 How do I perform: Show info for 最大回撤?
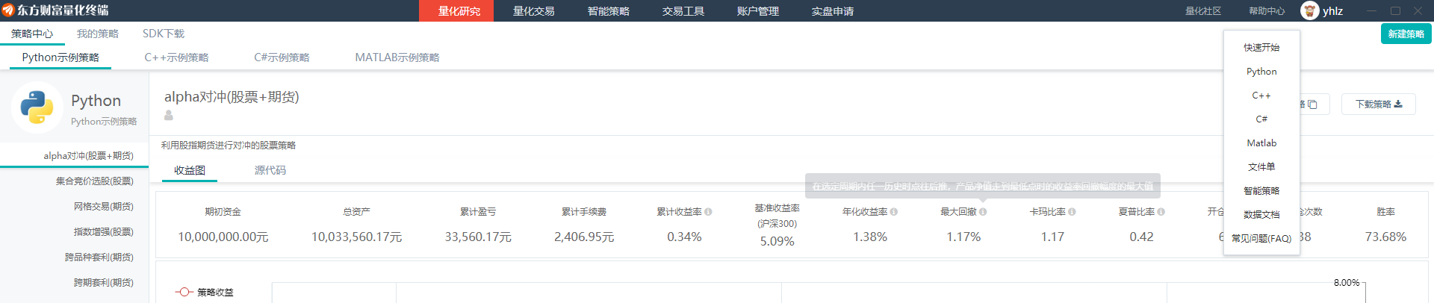[983, 212]
